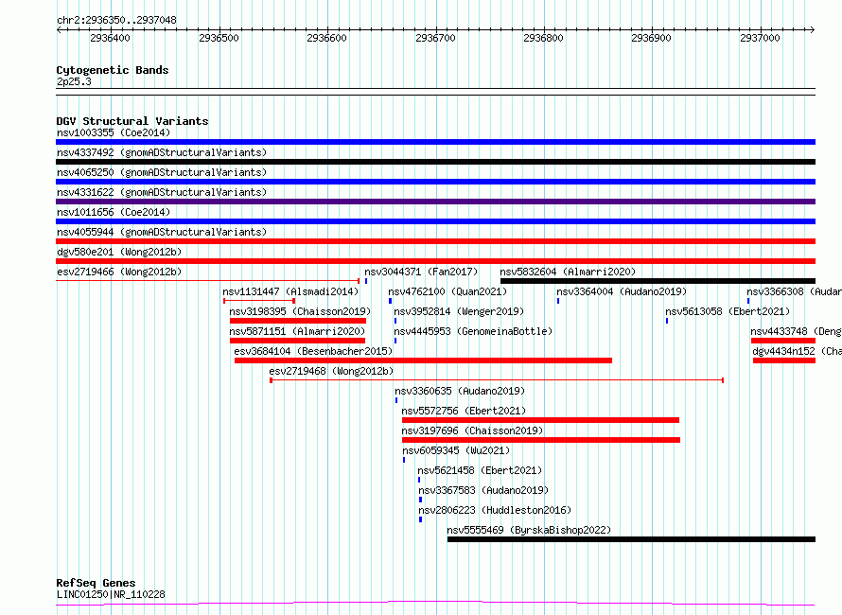Click the nsv5871151 (Almarri2020) red bar
The width and height of the screenshot is (842, 615).
click(x=297, y=341)
